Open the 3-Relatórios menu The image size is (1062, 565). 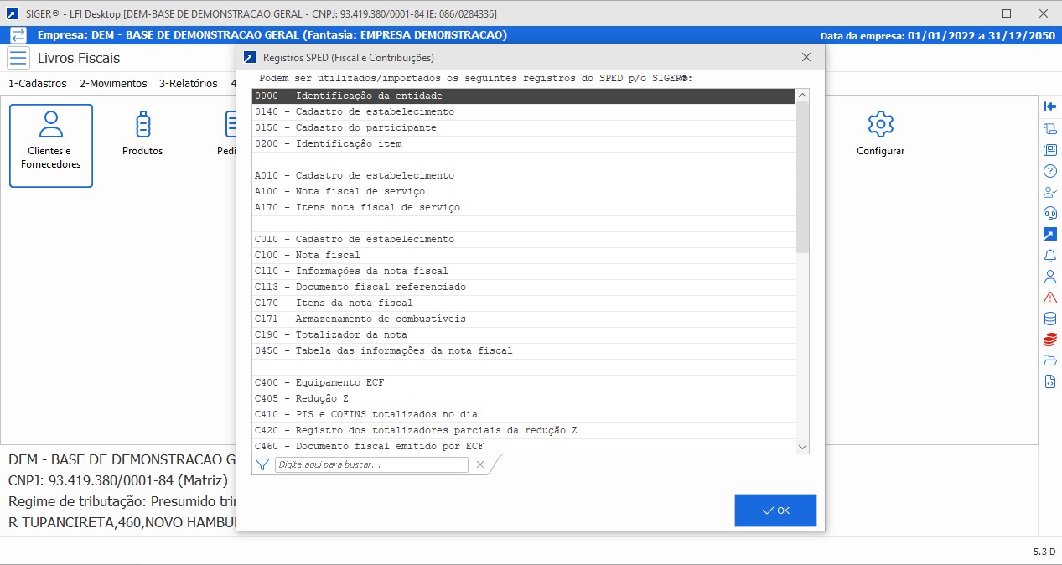pos(189,83)
